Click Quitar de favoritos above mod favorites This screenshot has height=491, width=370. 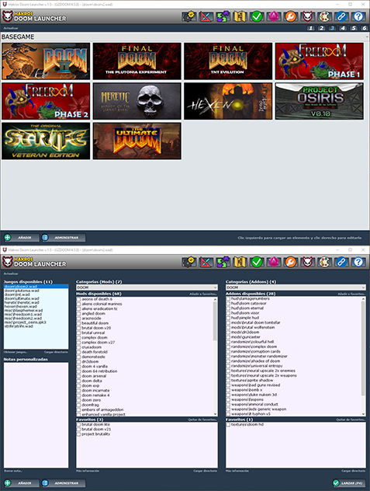click(202, 420)
